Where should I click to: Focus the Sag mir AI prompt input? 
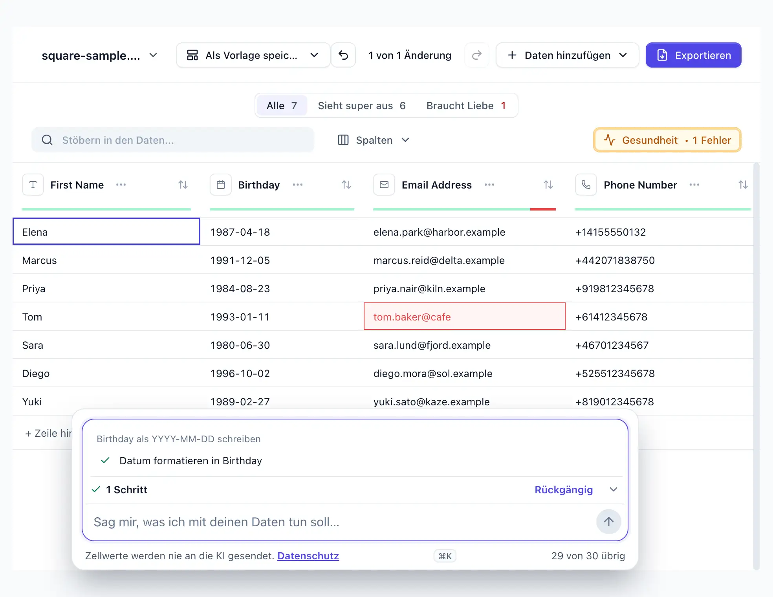pyautogui.click(x=342, y=522)
